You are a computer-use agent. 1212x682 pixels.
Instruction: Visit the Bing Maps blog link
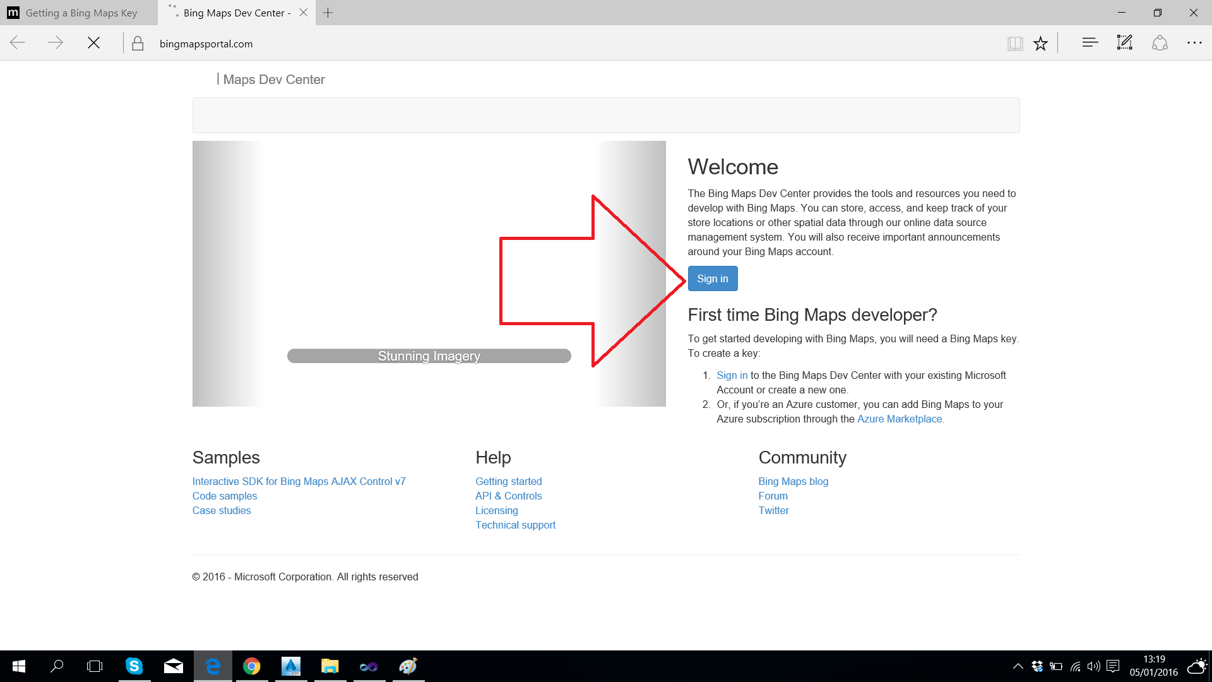coord(793,481)
